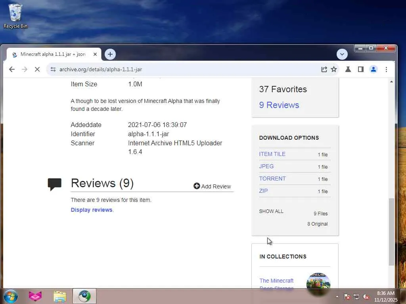
Task: Click the page scrollbar up arrow
Action: [391, 82]
